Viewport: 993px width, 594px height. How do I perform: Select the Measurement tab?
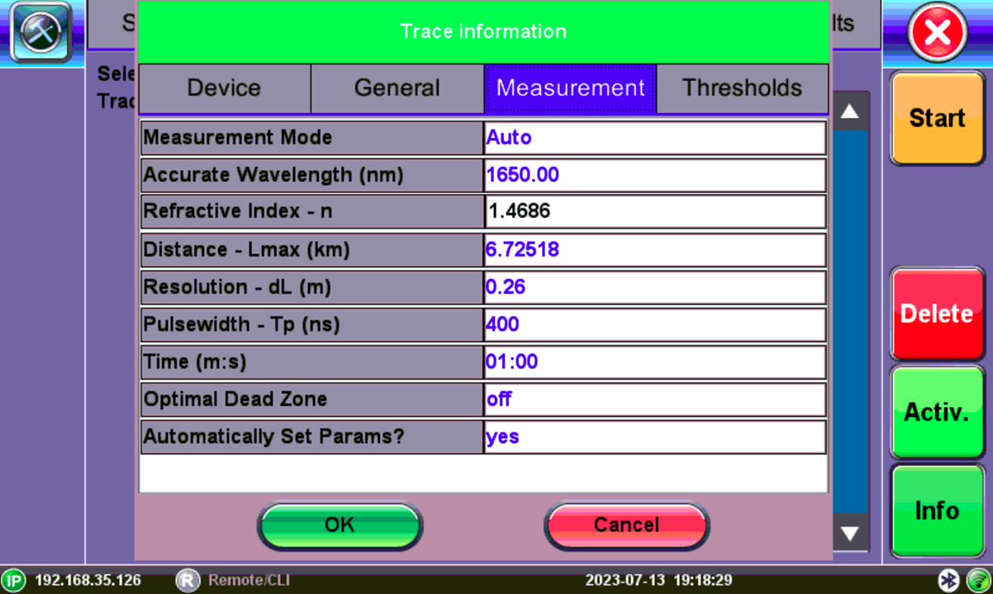[570, 88]
